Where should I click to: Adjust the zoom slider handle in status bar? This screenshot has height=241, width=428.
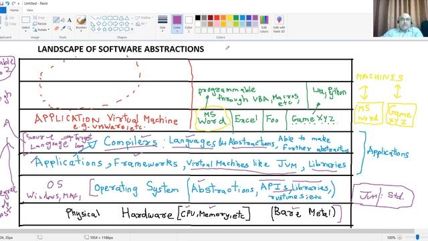pos(417,237)
